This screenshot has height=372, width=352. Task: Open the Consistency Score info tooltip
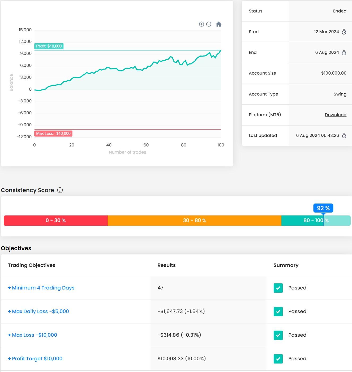pyautogui.click(x=60, y=190)
